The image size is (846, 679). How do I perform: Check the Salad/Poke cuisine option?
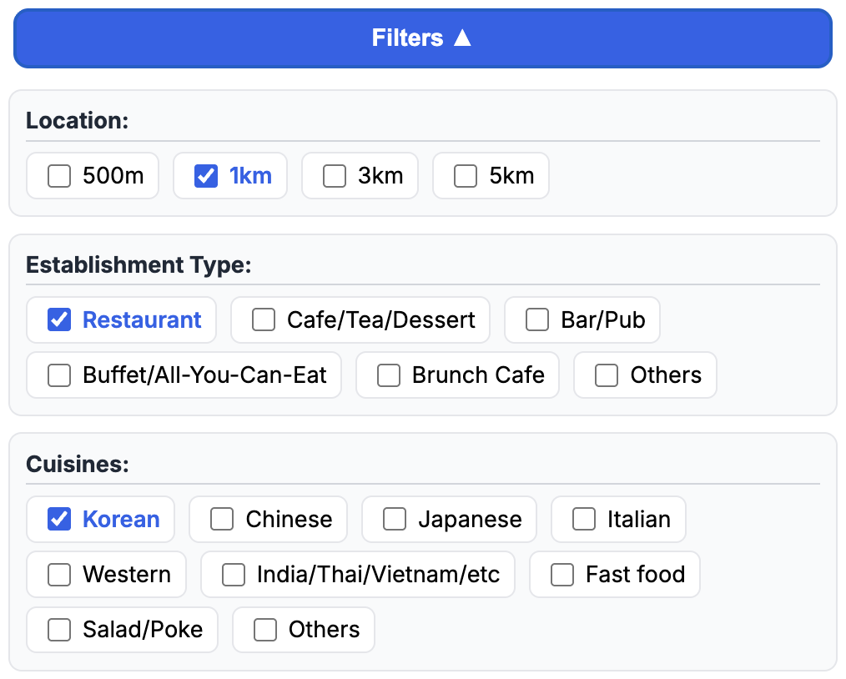click(x=59, y=630)
